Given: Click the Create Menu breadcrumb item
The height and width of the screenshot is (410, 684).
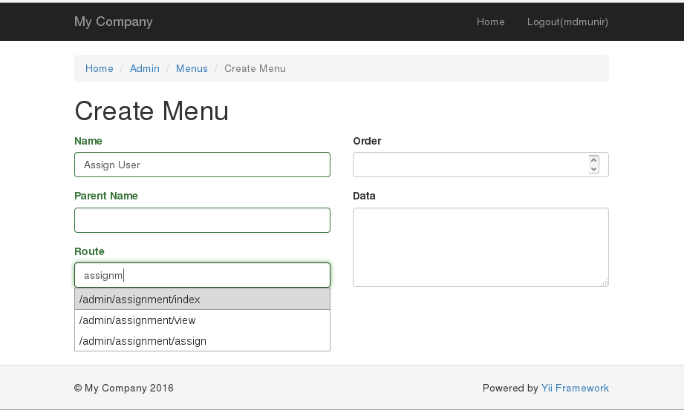Looking at the screenshot, I should 255,68.
